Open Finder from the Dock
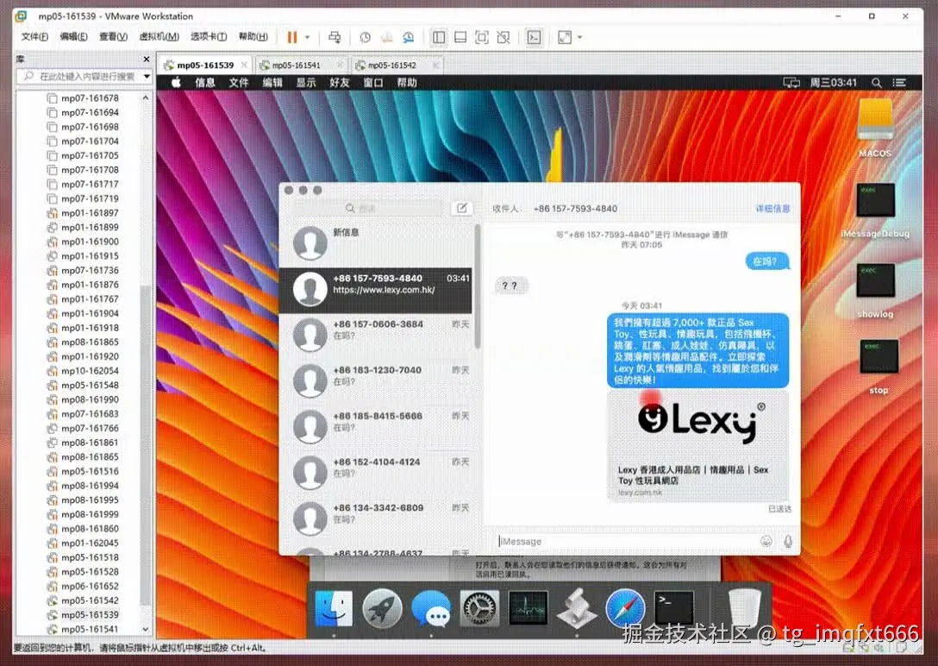The image size is (938, 666). point(334,608)
